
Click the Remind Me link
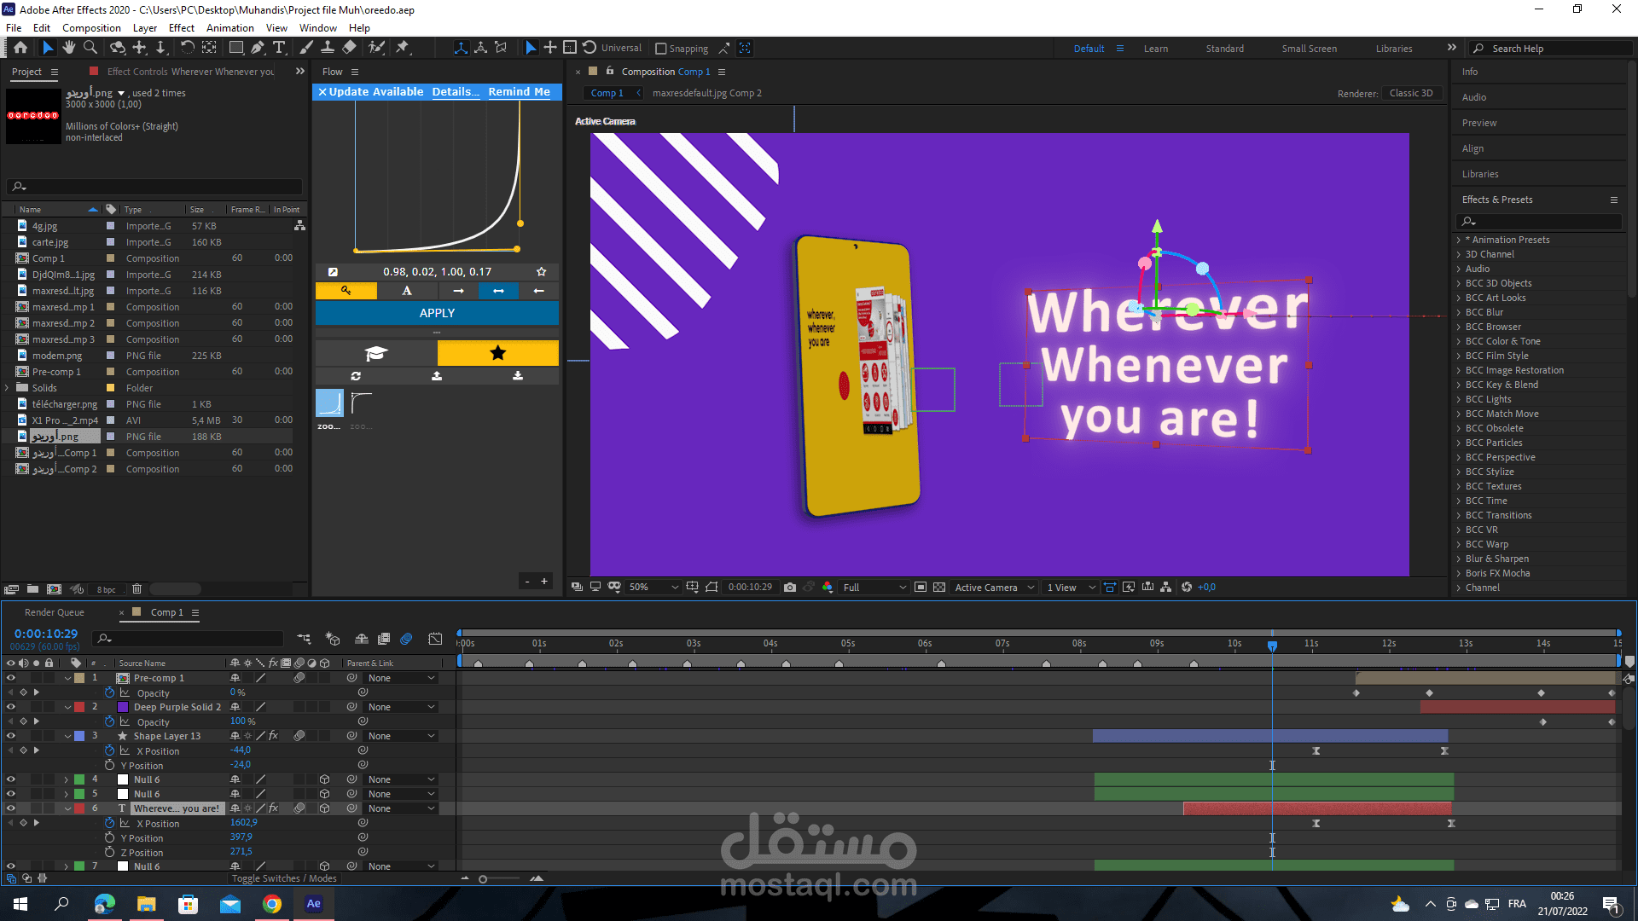pos(519,92)
